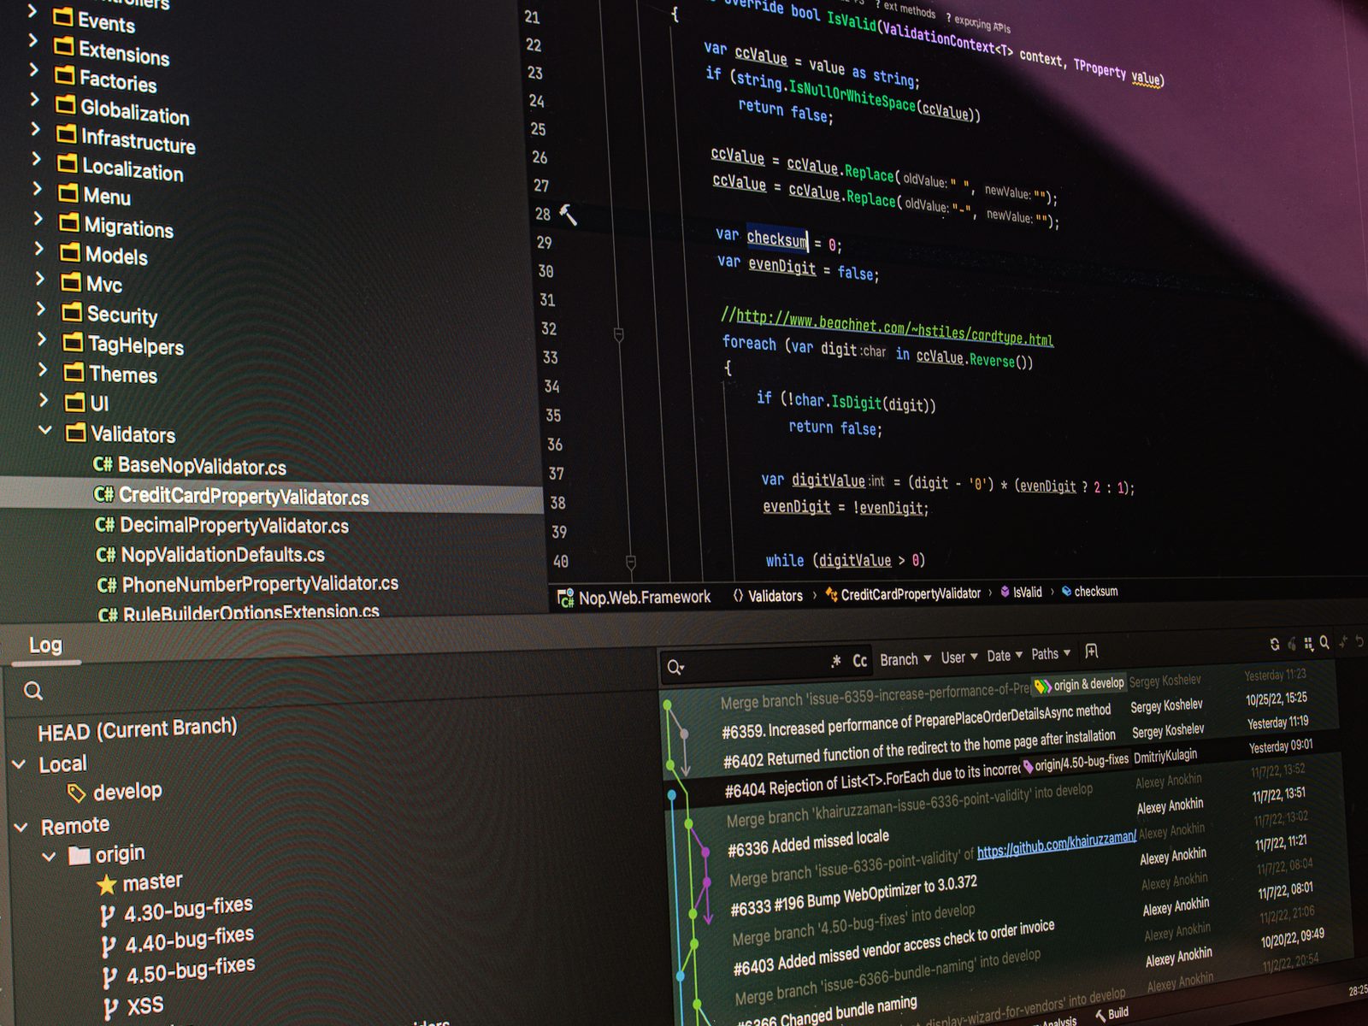Switch to the Log tab
The height and width of the screenshot is (1026, 1368).
(x=45, y=645)
